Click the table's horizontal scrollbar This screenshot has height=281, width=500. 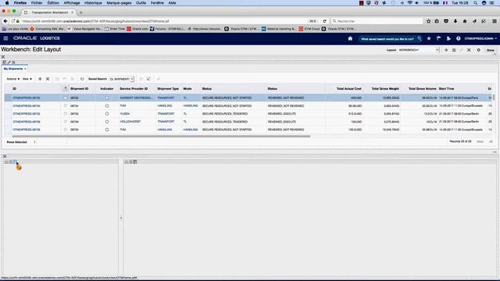[x=161, y=137]
